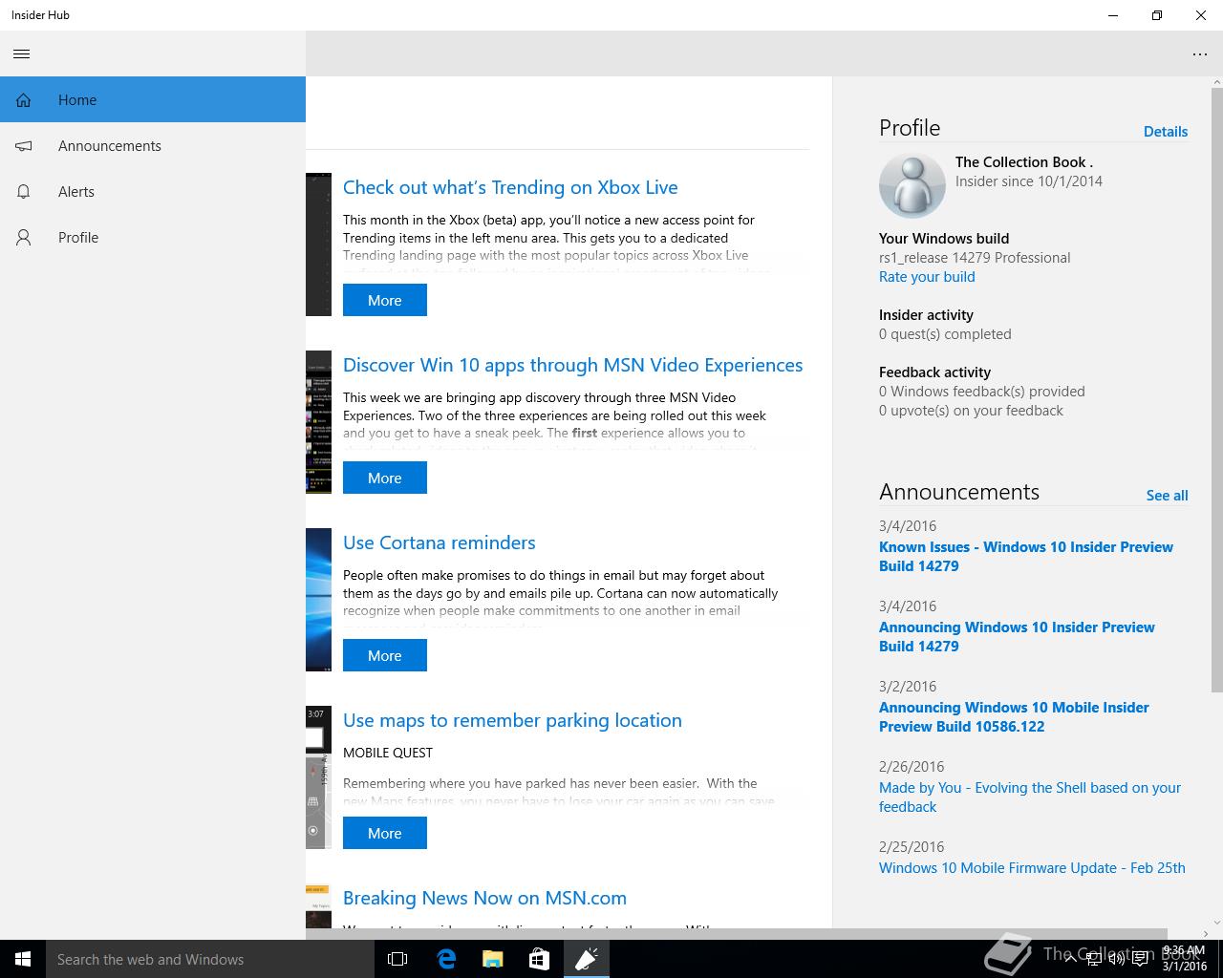
Task: Click the scroll down arrow
Action: click(x=1216, y=922)
